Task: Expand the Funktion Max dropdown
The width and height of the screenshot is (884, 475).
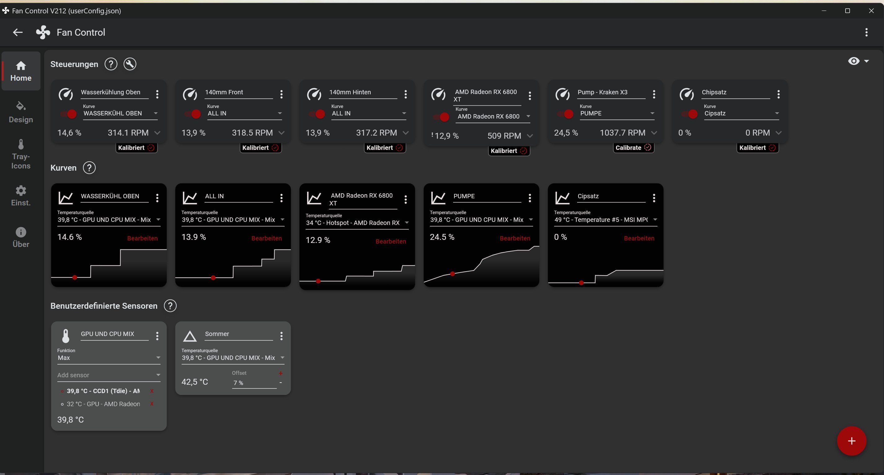Action: tap(108, 357)
